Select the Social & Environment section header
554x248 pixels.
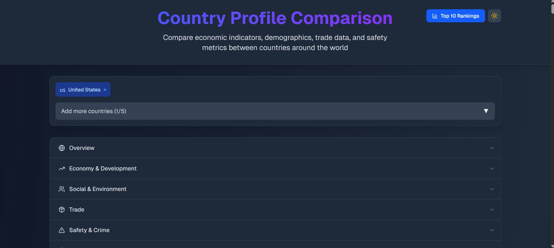(x=275, y=189)
